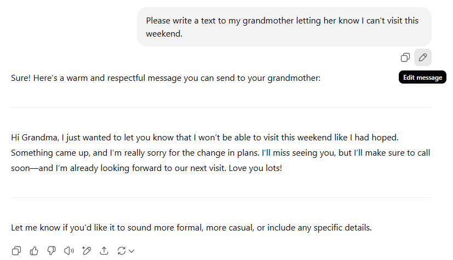This screenshot has width=453, height=260.
Task: Share the response with upload arrow icon
Action: click(x=104, y=251)
